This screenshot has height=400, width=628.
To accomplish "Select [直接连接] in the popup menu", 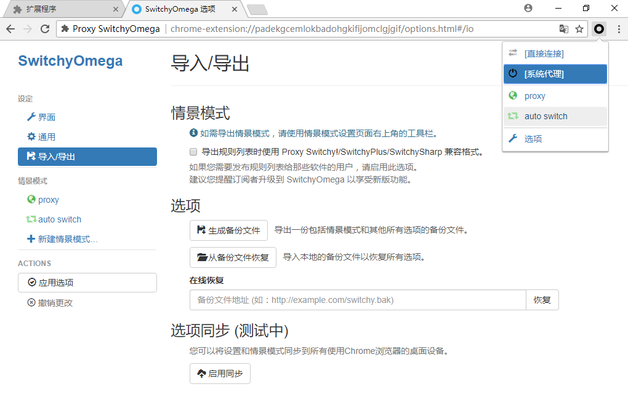I will (x=555, y=53).
